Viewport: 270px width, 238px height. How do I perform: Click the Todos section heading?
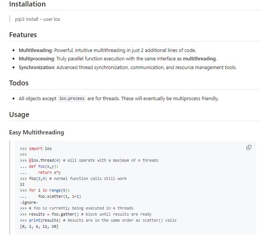19,83
